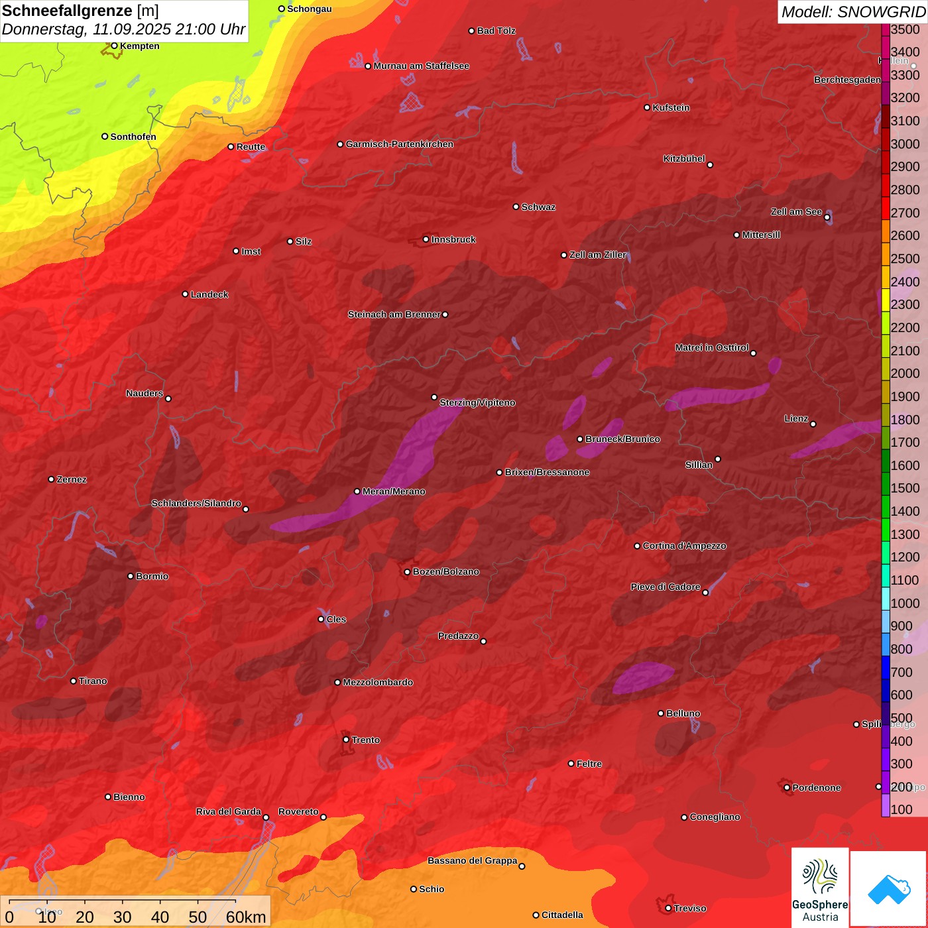Click the Nauders label
The height and width of the screenshot is (928, 928).
point(145,393)
